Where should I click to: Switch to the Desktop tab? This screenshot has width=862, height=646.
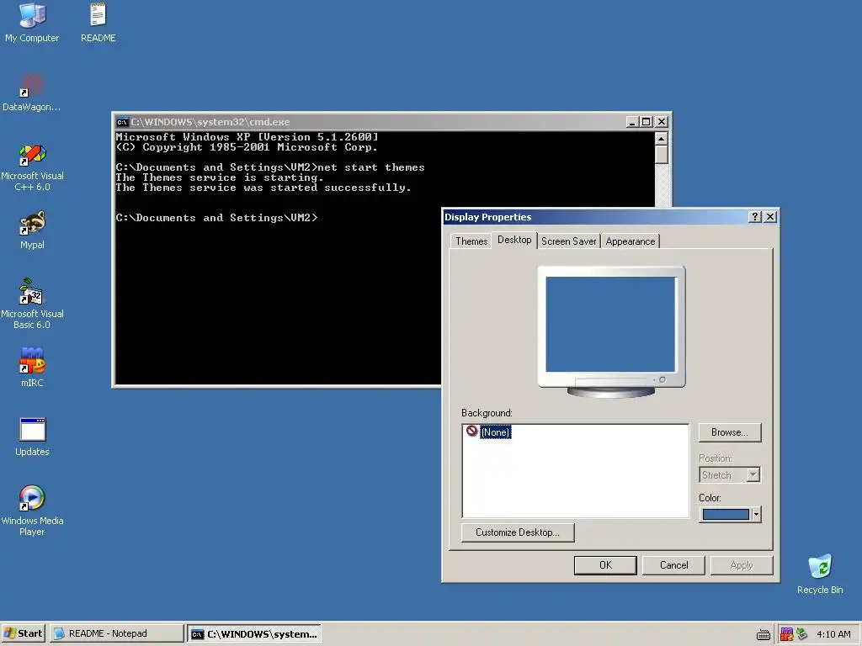514,240
